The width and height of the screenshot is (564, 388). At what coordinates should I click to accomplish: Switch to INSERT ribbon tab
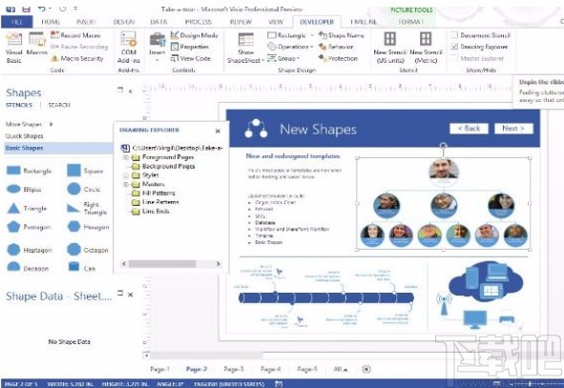[x=86, y=22]
